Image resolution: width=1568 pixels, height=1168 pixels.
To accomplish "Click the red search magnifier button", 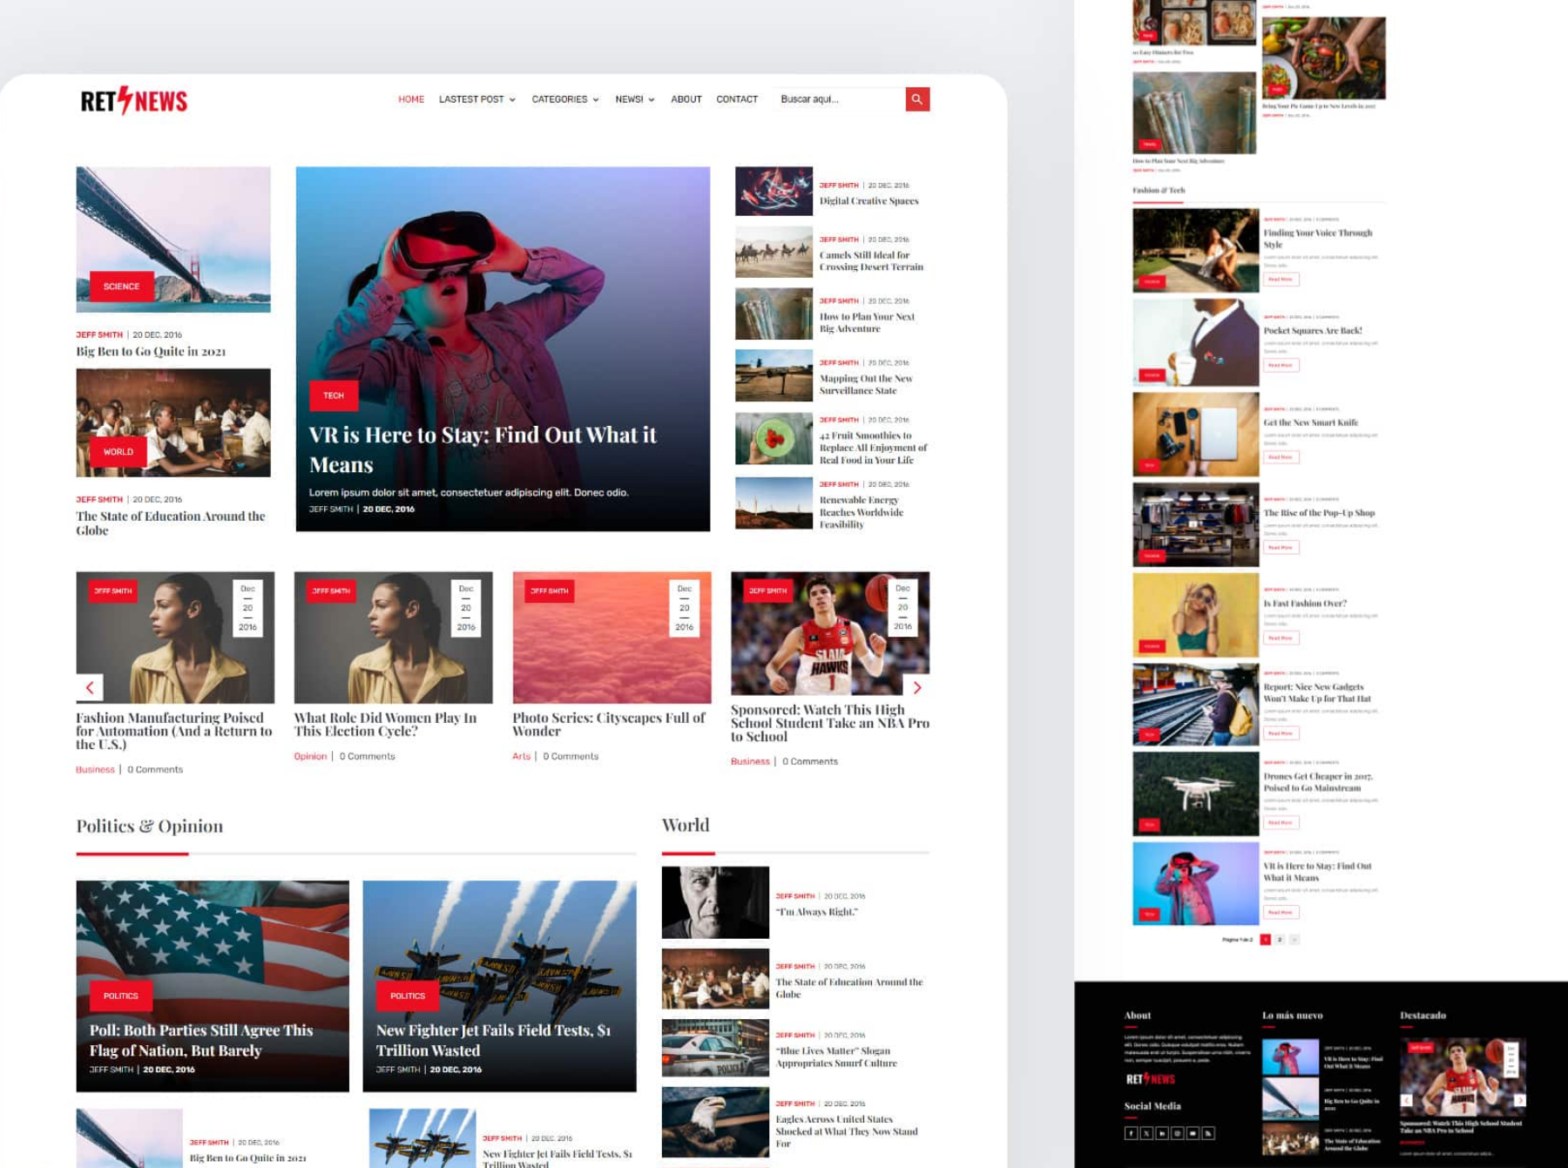I will click(917, 99).
